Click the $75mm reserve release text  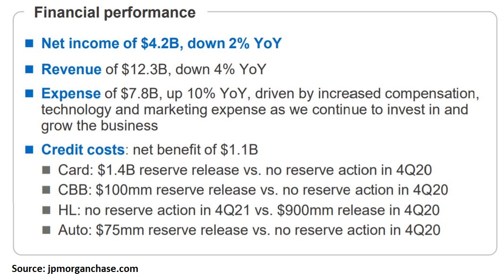171,230
